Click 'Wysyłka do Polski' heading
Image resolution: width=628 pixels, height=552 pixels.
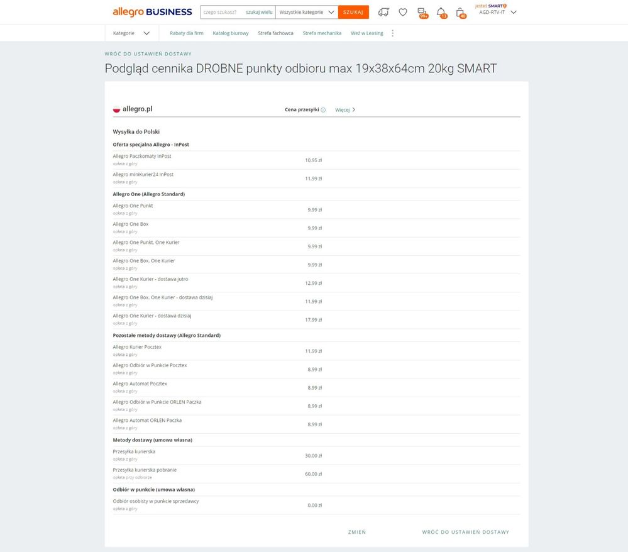pos(136,132)
